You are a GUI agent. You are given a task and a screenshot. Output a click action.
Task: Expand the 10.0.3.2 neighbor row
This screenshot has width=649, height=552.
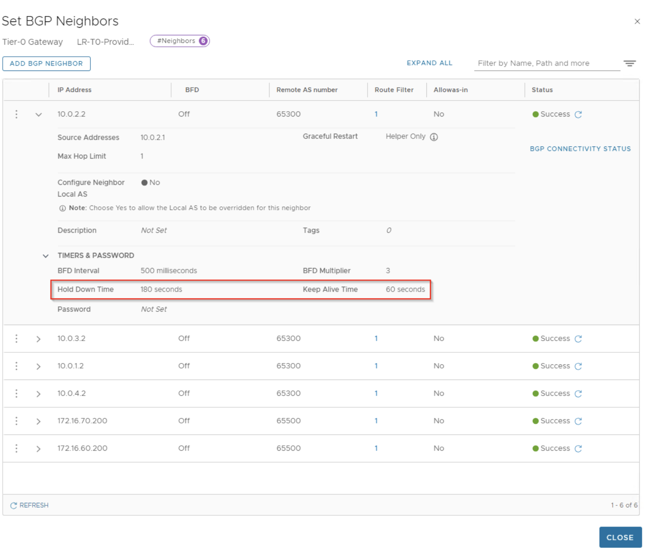pyautogui.click(x=38, y=339)
